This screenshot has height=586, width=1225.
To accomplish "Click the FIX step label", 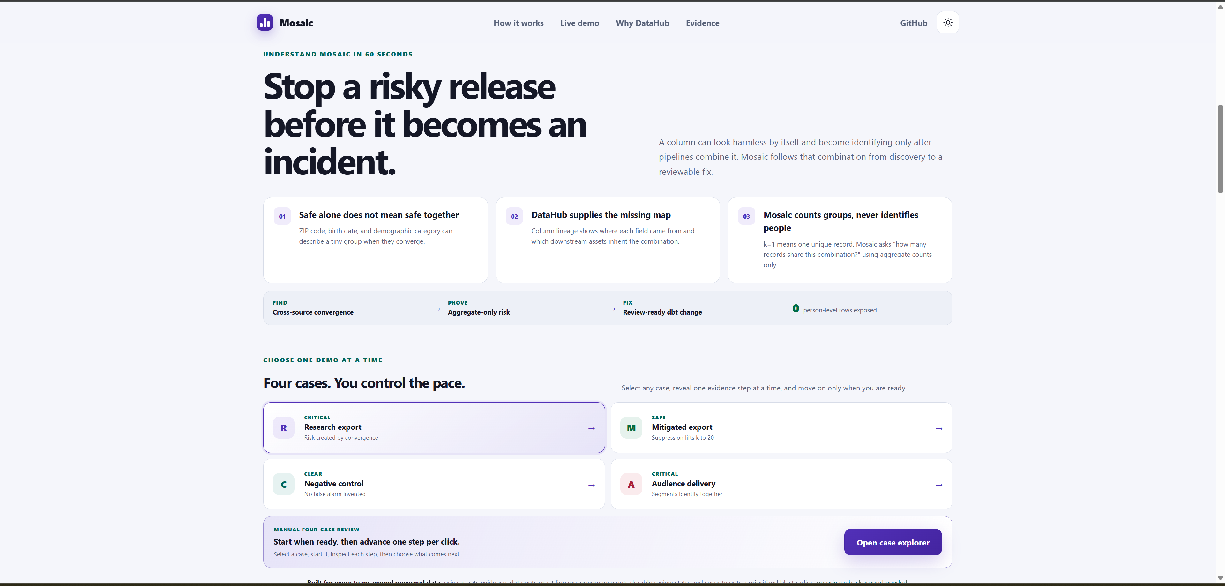I will [x=628, y=303].
